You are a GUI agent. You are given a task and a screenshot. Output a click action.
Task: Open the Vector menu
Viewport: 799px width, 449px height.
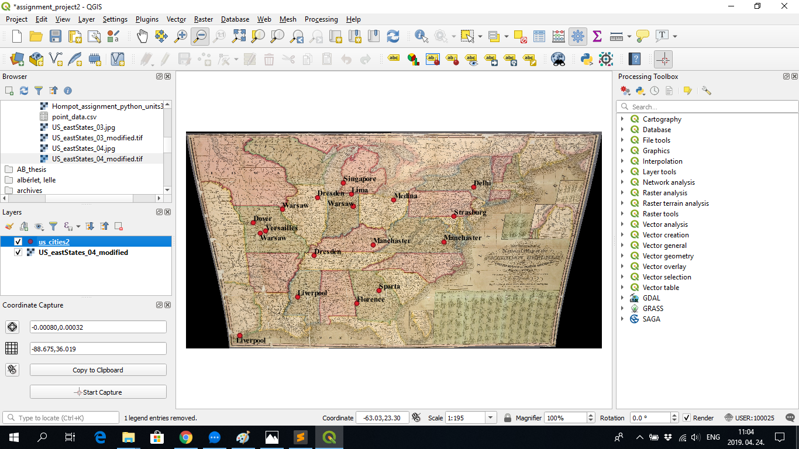pos(176,19)
